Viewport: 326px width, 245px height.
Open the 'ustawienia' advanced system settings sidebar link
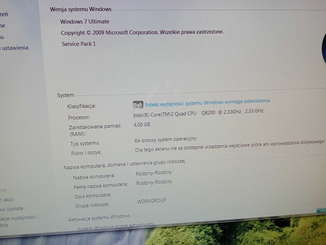tap(14, 48)
